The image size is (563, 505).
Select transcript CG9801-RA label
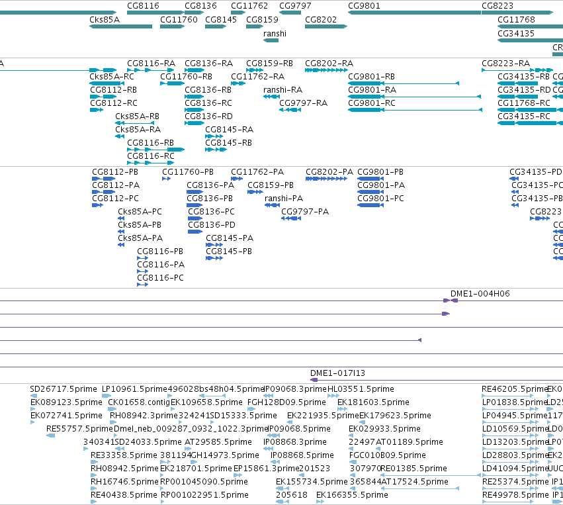372,90
